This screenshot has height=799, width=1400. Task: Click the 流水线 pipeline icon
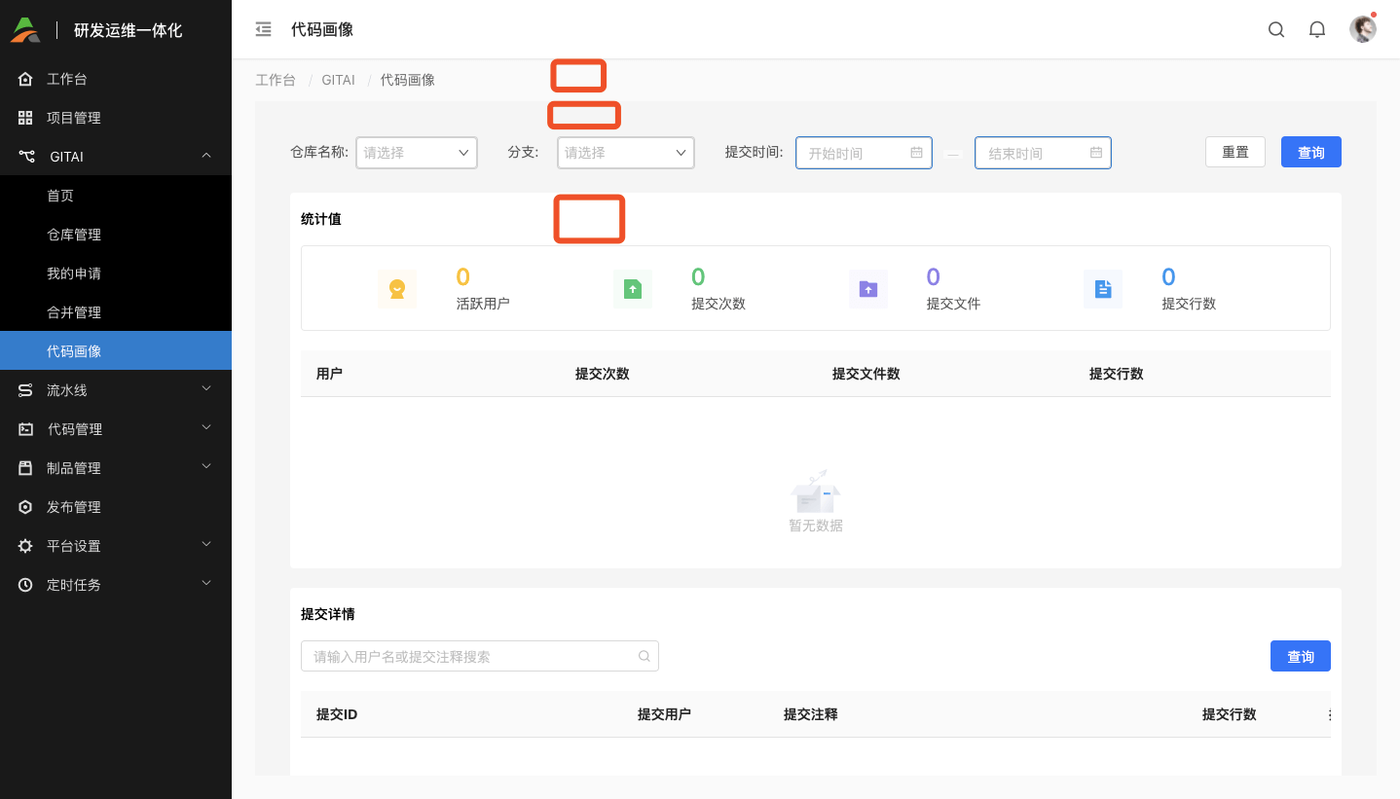coord(26,390)
